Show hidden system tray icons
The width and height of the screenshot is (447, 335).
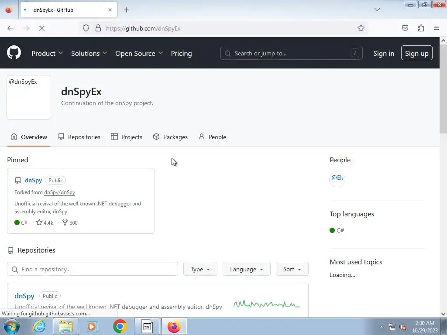[382, 327]
